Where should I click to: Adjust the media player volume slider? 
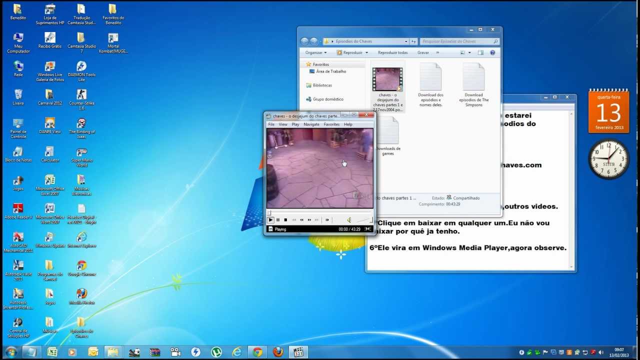coord(364,220)
